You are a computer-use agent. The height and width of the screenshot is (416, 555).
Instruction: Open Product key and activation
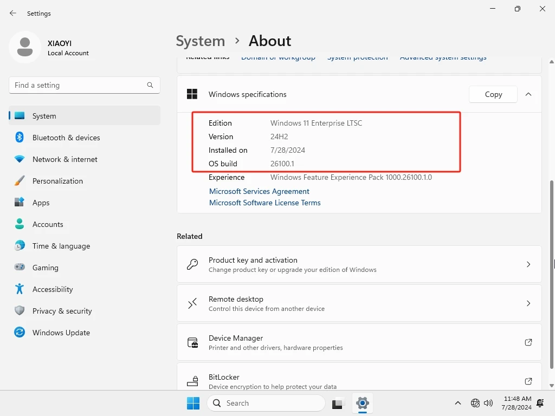359,264
